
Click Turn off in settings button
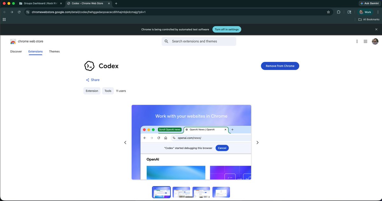point(227,29)
